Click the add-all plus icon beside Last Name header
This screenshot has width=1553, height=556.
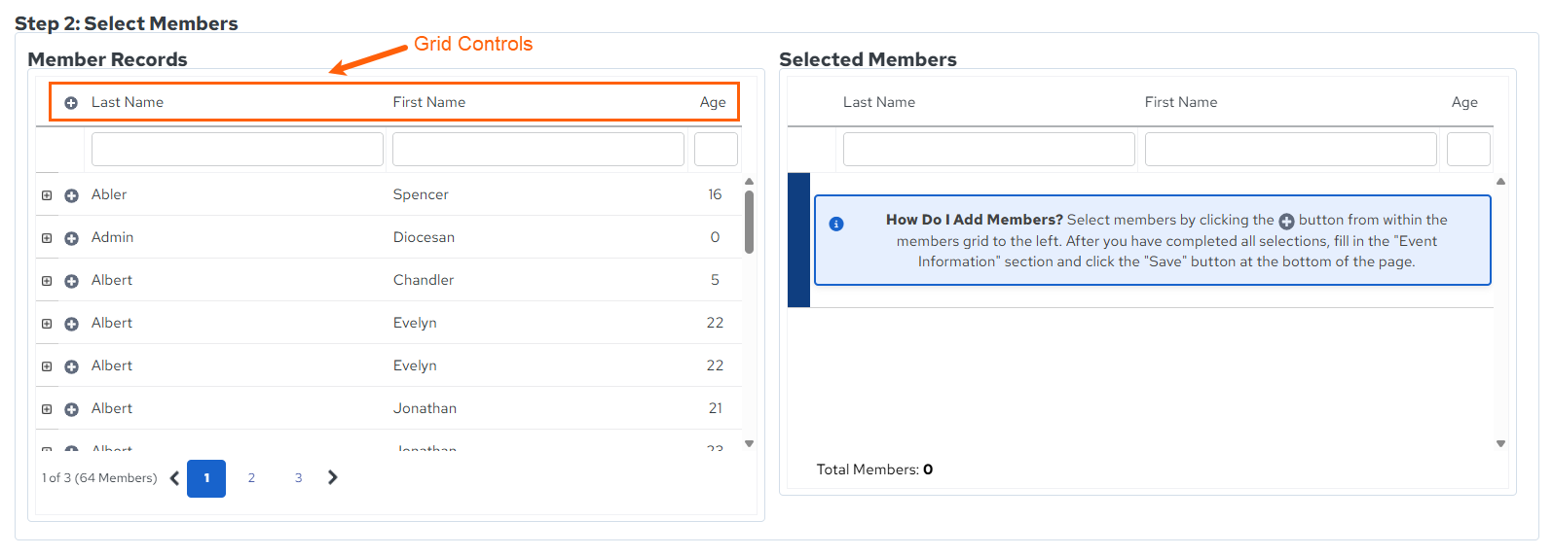[x=71, y=103]
